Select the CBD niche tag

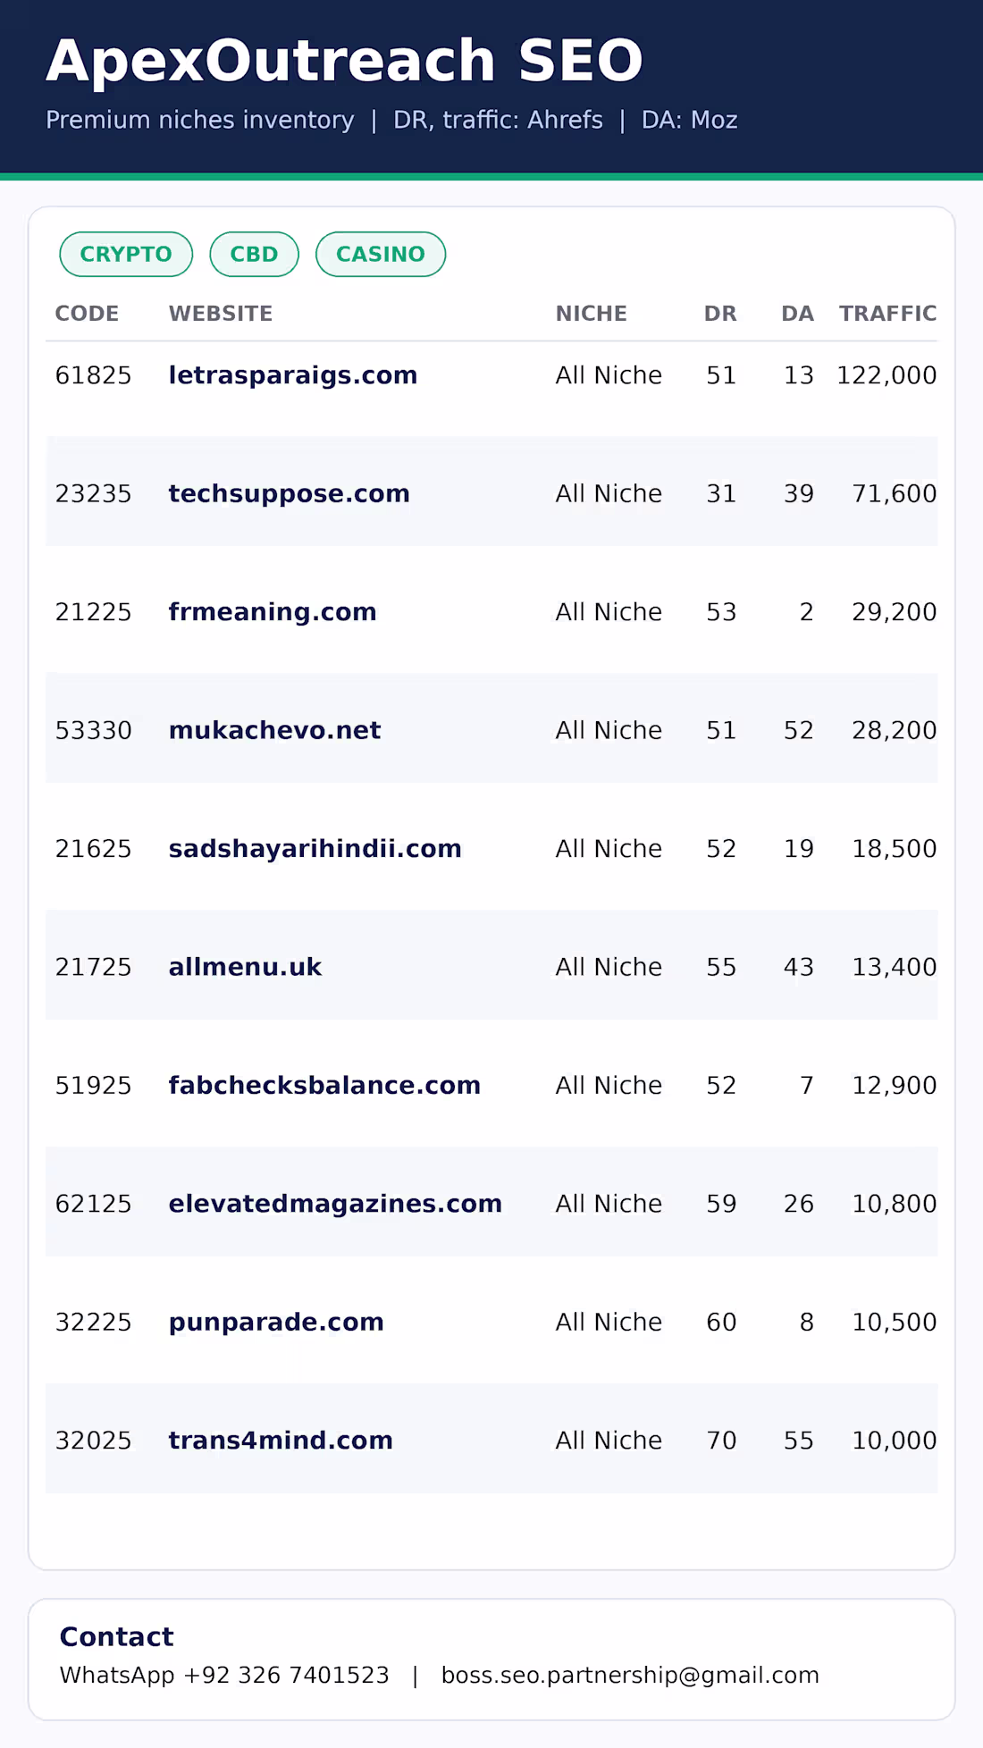pos(254,255)
